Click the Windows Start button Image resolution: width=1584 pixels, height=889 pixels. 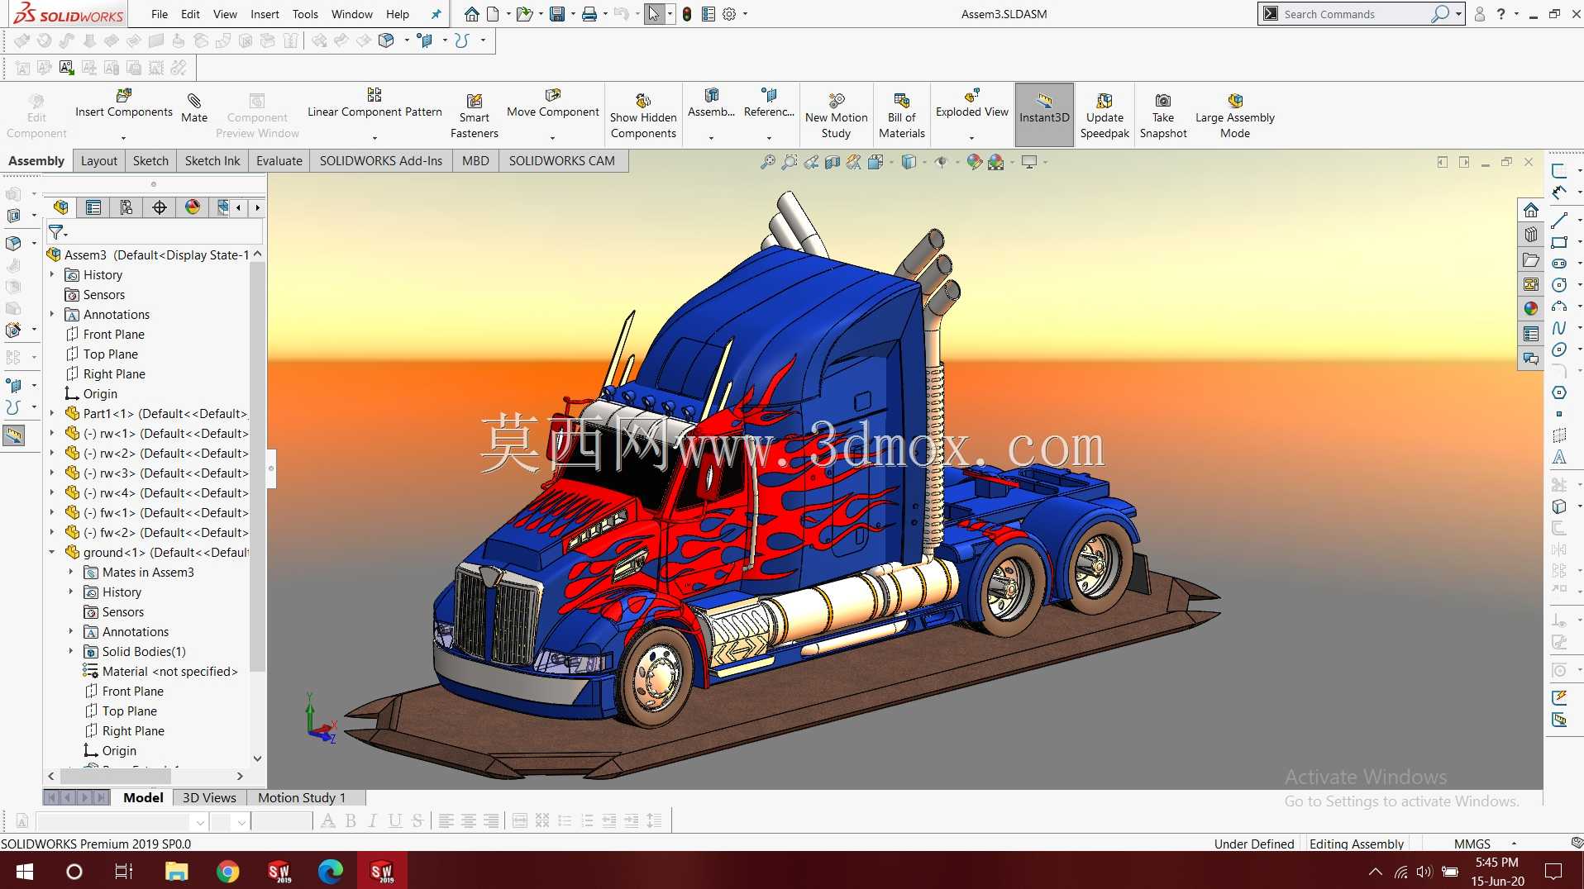coord(24,871)
